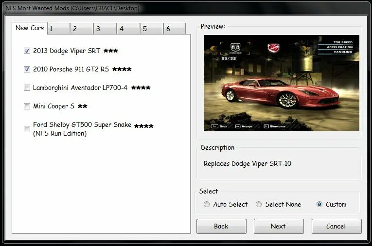372x246 pixels.
Task: Uncheck the 2013 Dodge Viper SRT checkbox
Action: click(x=27, y=51)
